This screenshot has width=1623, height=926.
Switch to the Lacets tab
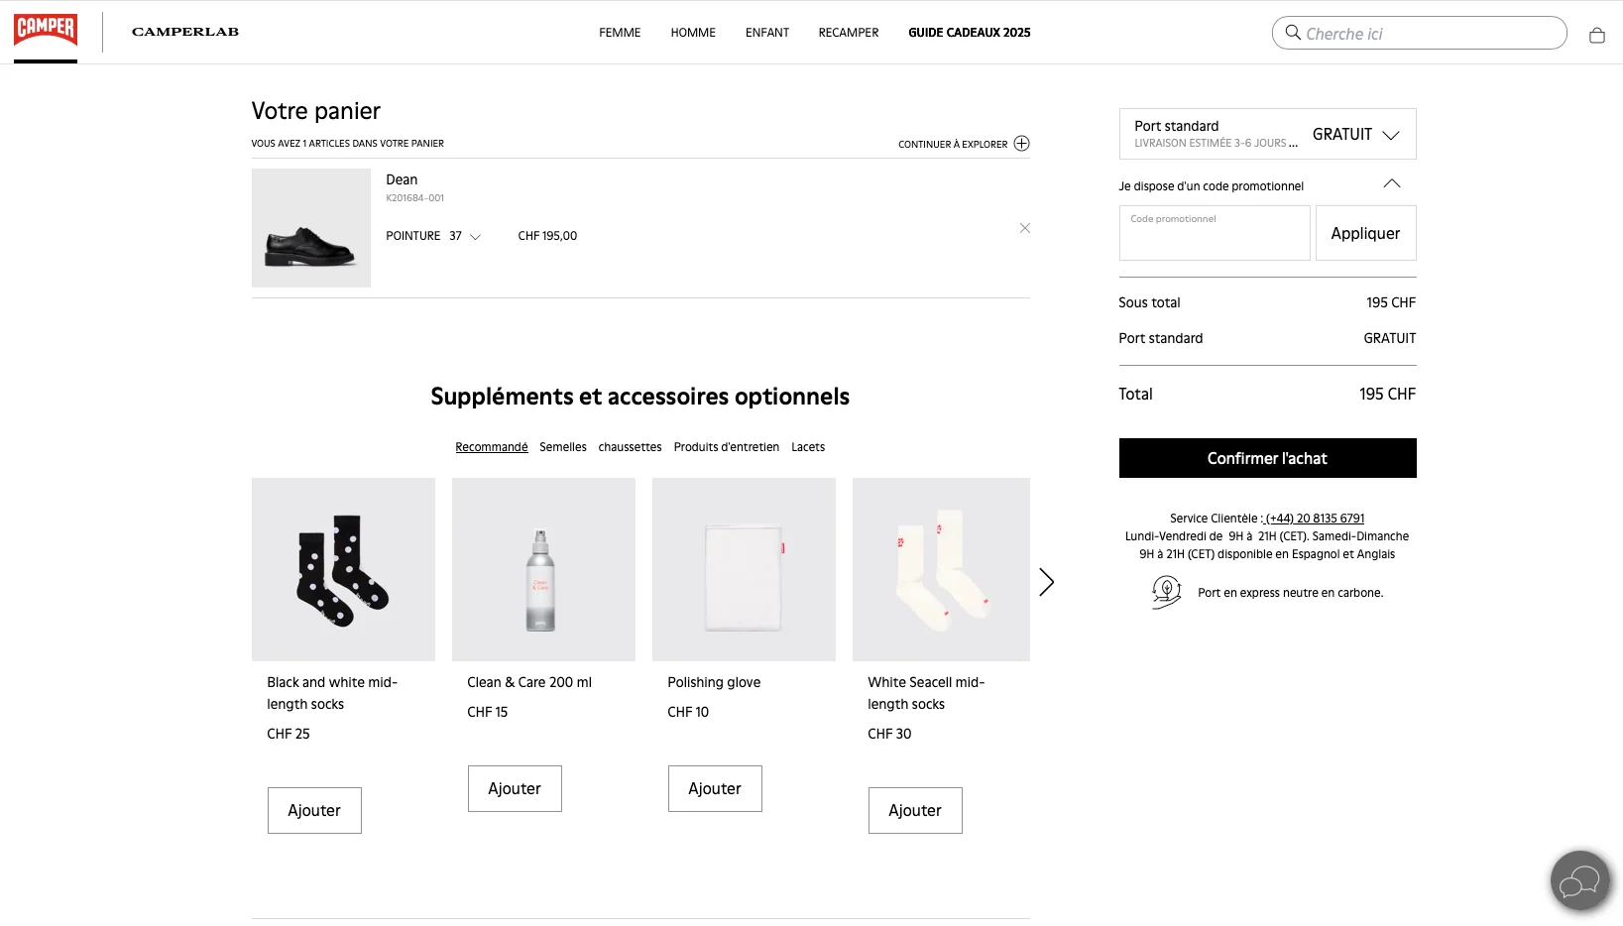point(808,447)
